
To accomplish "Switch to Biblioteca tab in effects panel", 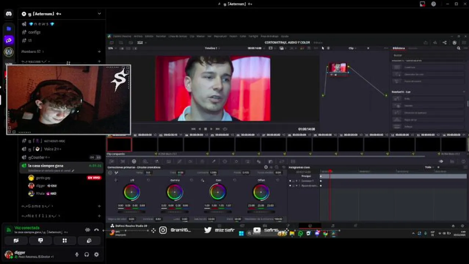I will [399, 48].
